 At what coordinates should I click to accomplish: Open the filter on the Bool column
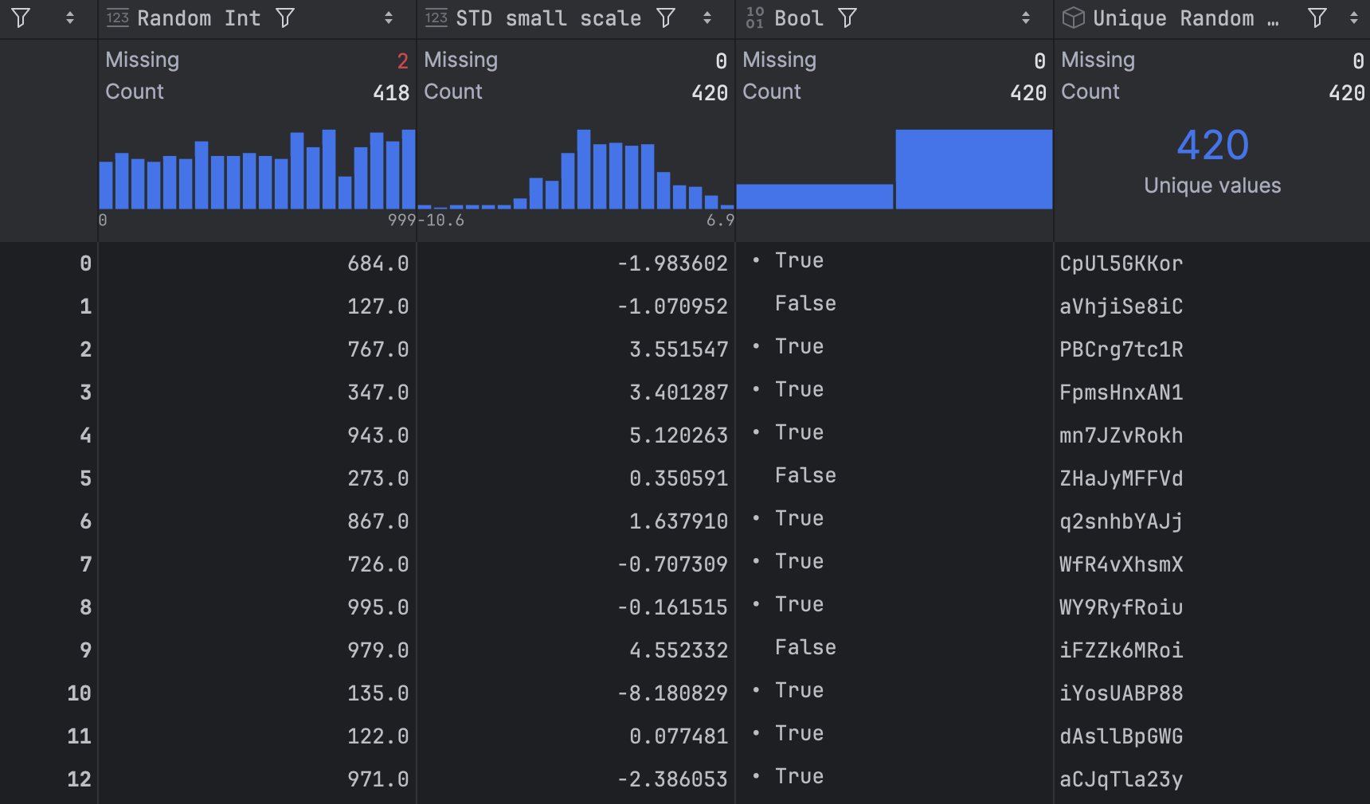849,18
